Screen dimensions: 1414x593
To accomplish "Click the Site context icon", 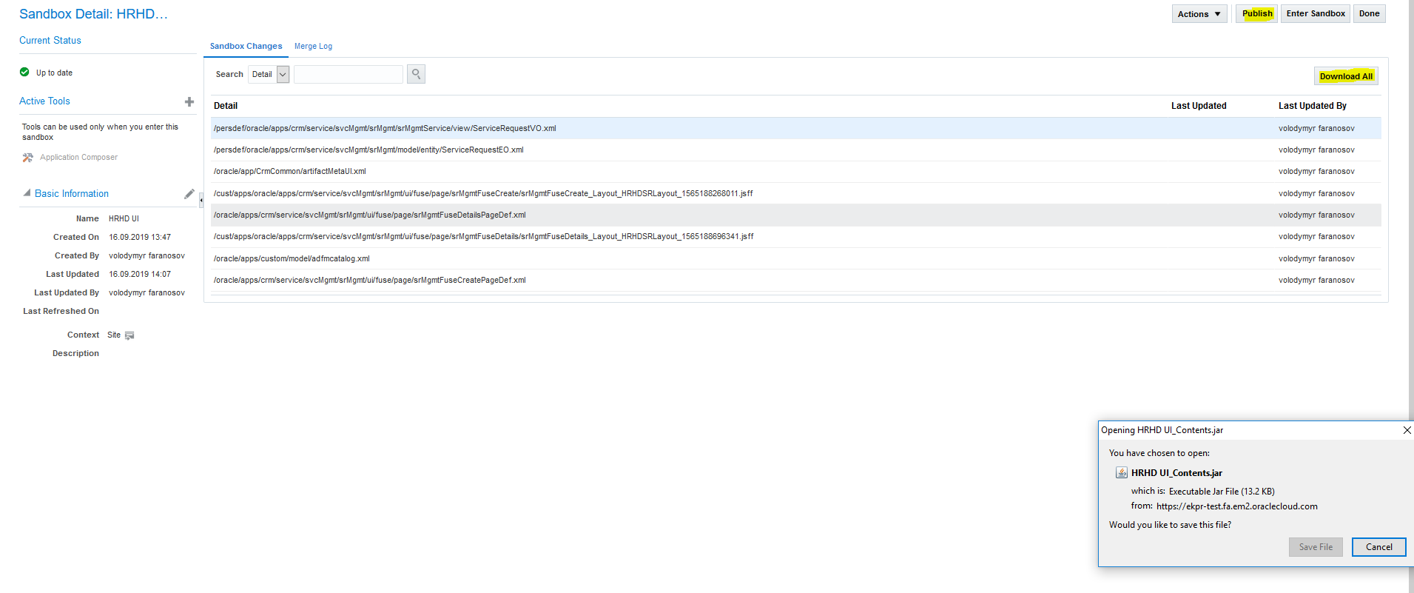I will (x=129, y=335).
